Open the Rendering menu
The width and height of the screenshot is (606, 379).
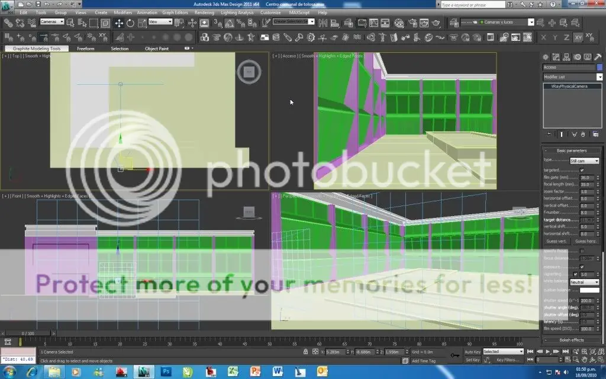[x=204, y=12]
